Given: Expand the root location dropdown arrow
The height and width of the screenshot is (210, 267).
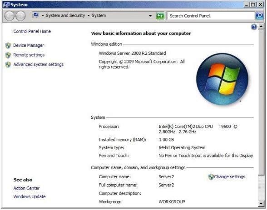Looking at the screenshot, I should (x=43, y=15).
